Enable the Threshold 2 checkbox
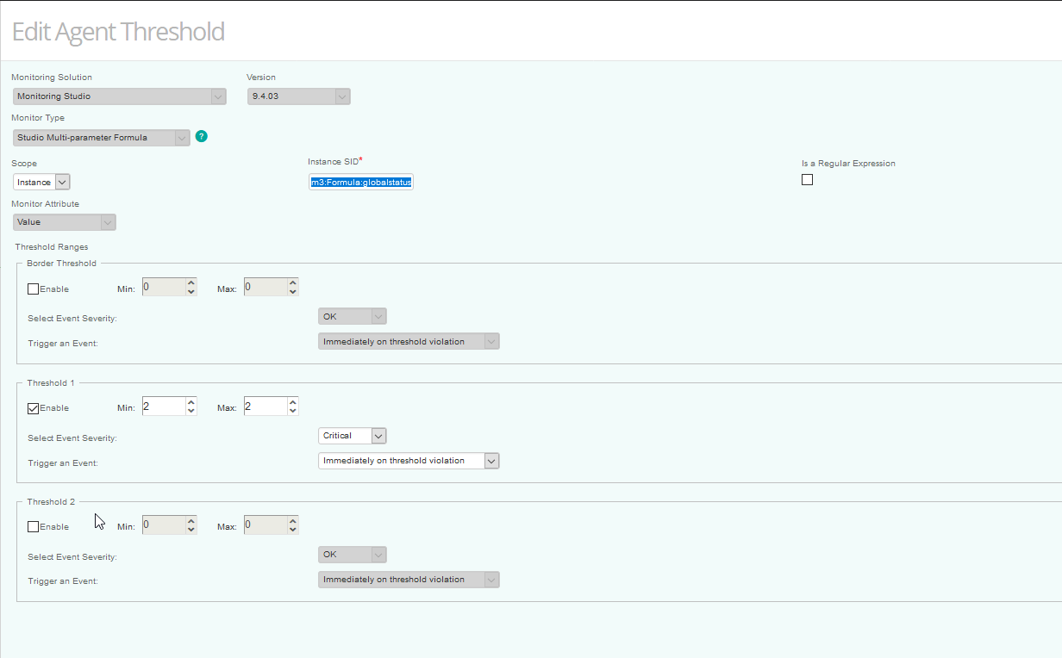1062x658 pixels. tap(34, 527)
